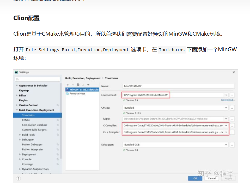Click the Custom Build Targets row project icon
This screenshot has height=189, width=250.
coord(58,130)
